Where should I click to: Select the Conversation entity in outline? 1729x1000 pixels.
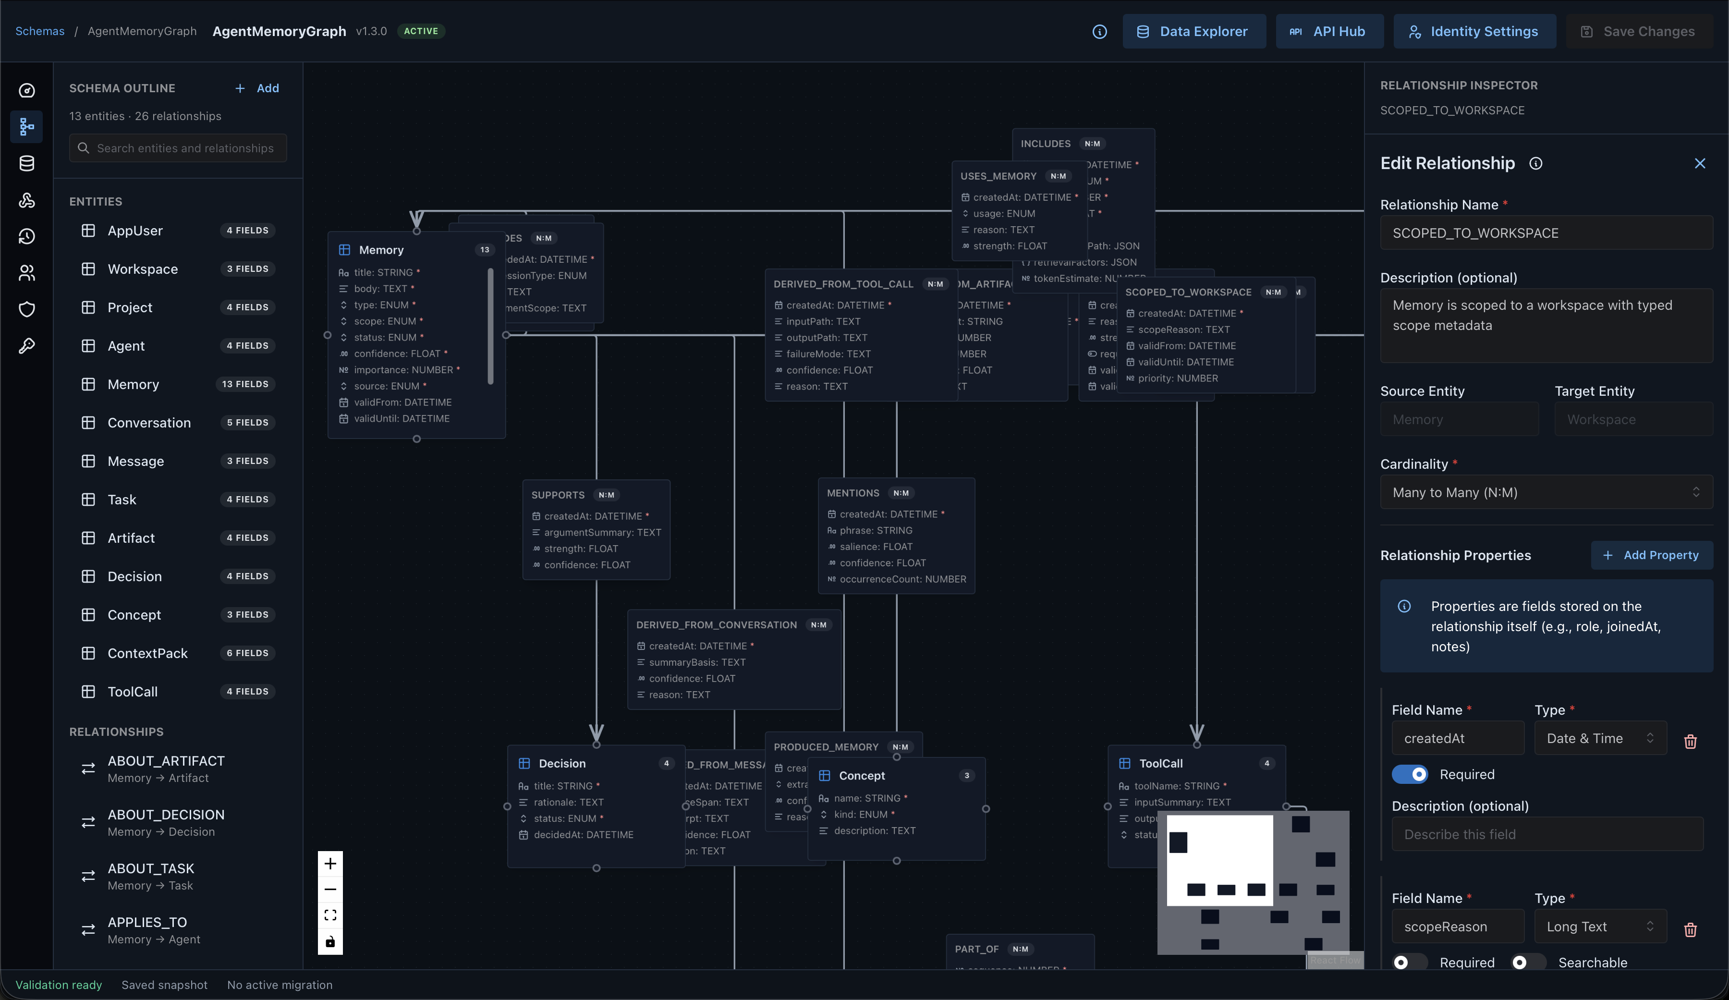178,423
